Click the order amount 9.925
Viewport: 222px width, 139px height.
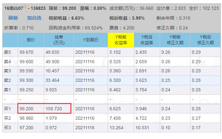click(x=51, y=90)
